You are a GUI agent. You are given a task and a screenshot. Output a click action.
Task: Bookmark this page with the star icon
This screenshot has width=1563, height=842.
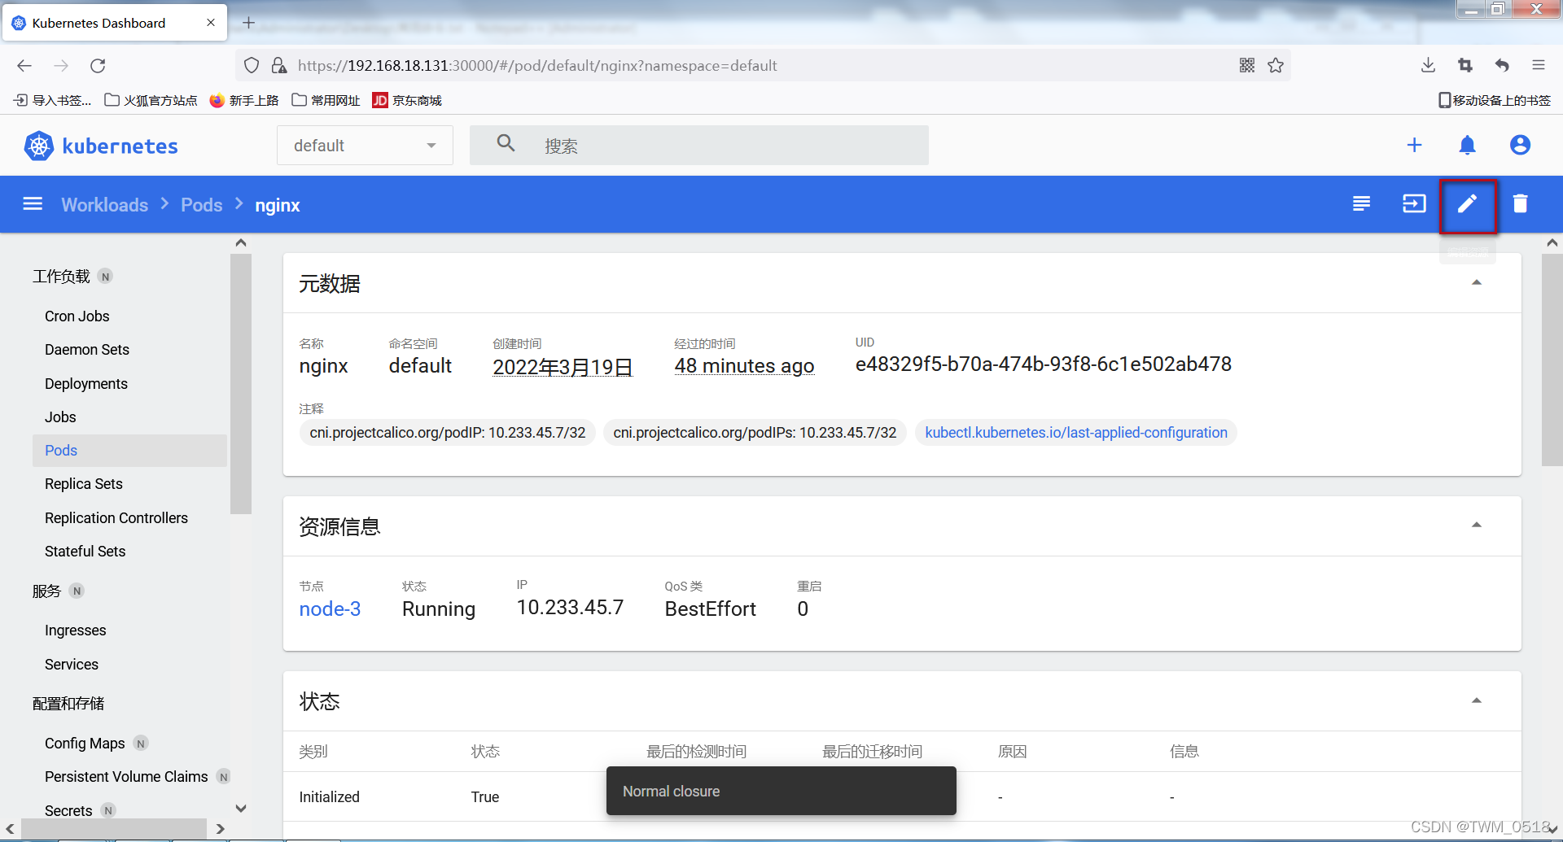click(1276, 66)
